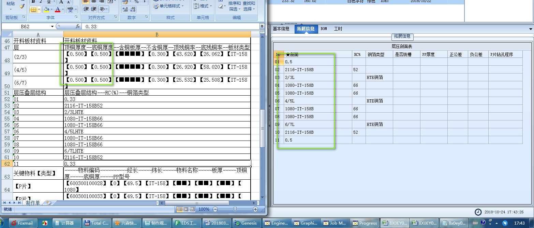
Task: Select row 52 header in Excel
Action: 7,99
